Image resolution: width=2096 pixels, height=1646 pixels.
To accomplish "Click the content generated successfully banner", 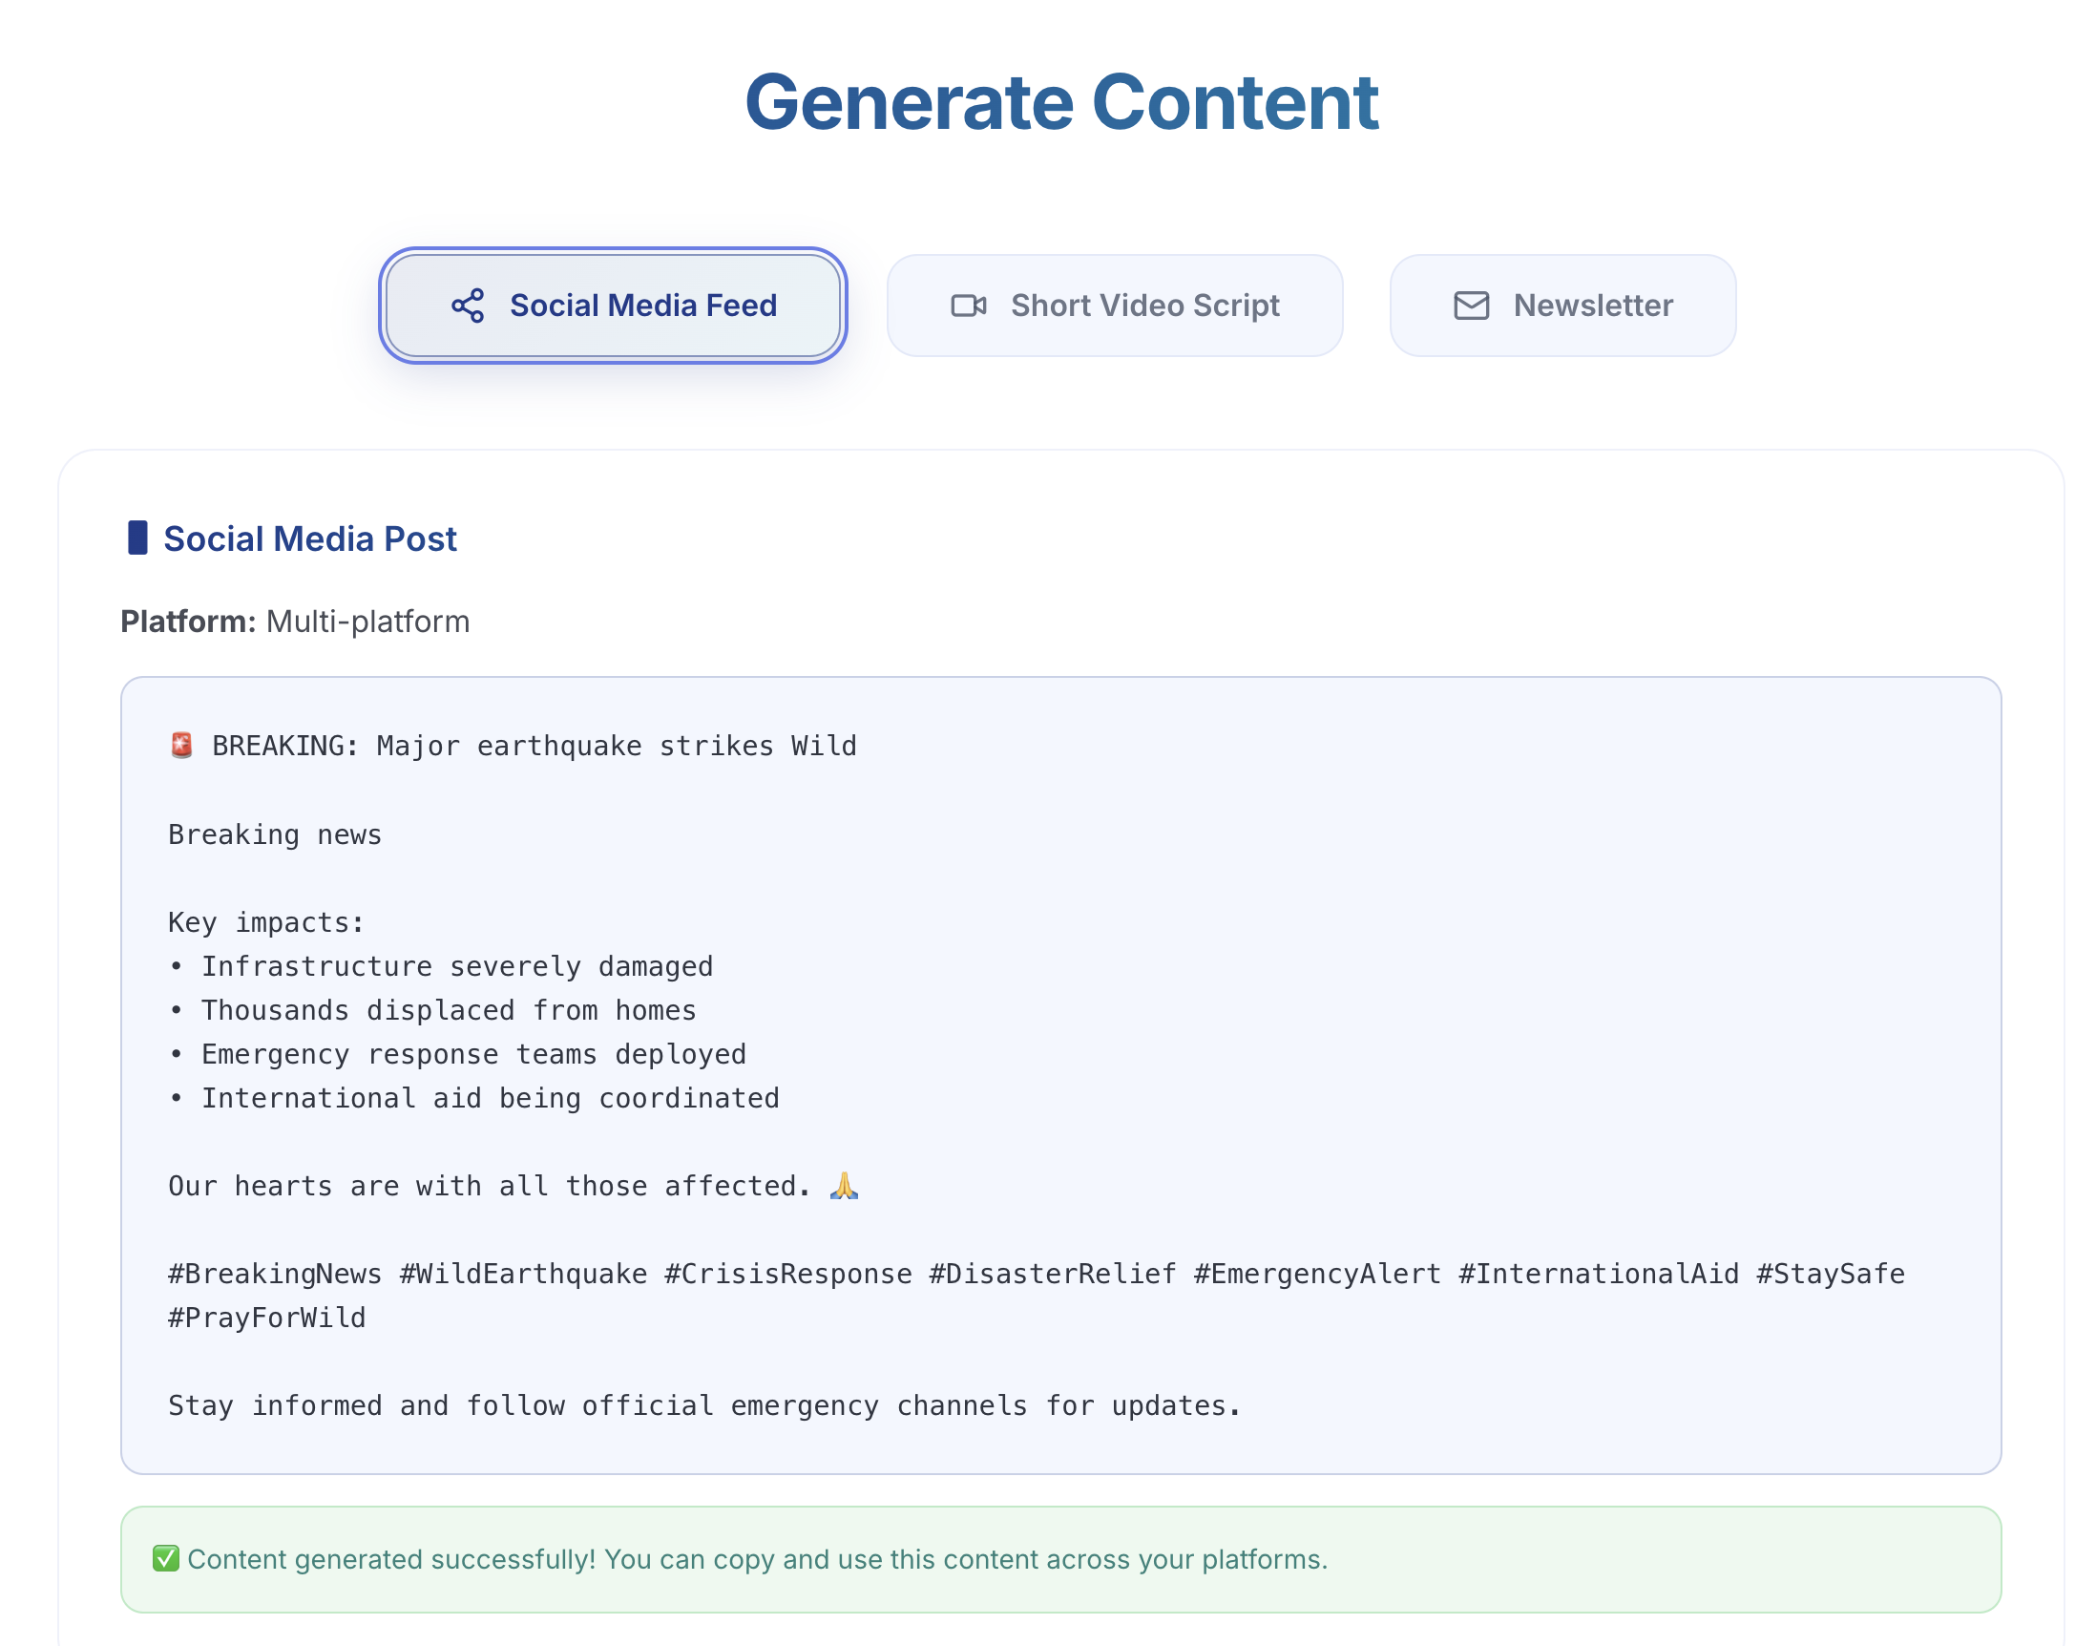I will (x=1060, y=1558).
